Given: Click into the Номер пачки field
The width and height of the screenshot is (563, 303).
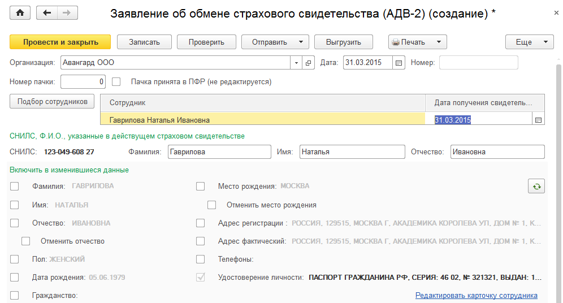Looking at the screenshot, I should coord(83,82).
